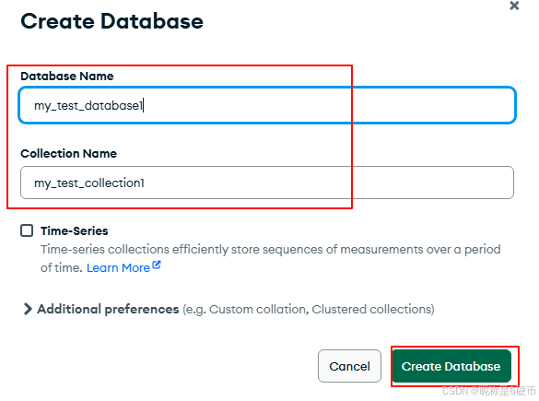Click the Custom collation, Clustered collections hint

309,309
